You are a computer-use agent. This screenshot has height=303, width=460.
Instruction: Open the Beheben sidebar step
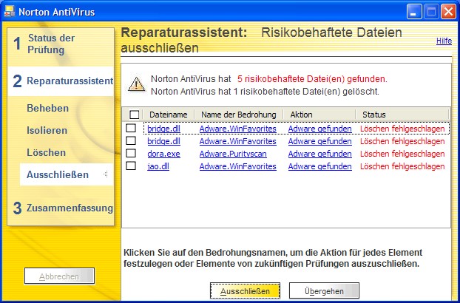click(48, 108)
